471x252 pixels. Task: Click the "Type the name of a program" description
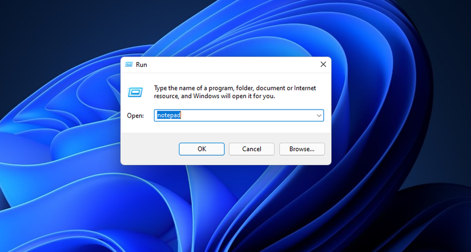[x=235, y=92]
